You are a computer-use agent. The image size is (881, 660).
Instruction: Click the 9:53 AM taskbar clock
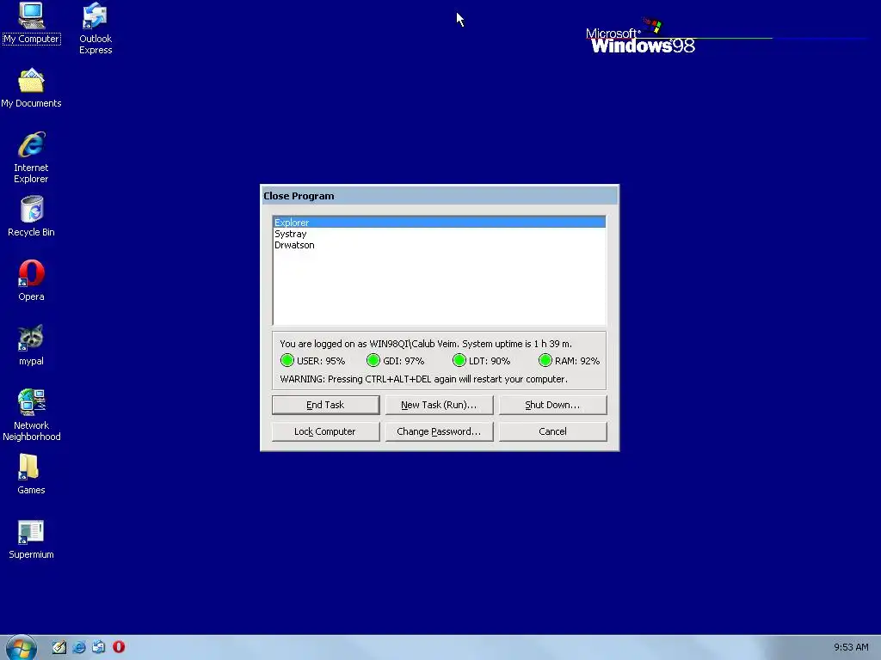[x=851, y=647]
